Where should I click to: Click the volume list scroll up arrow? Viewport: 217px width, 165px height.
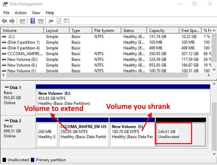pyautogui.click(x=214, y=30)
